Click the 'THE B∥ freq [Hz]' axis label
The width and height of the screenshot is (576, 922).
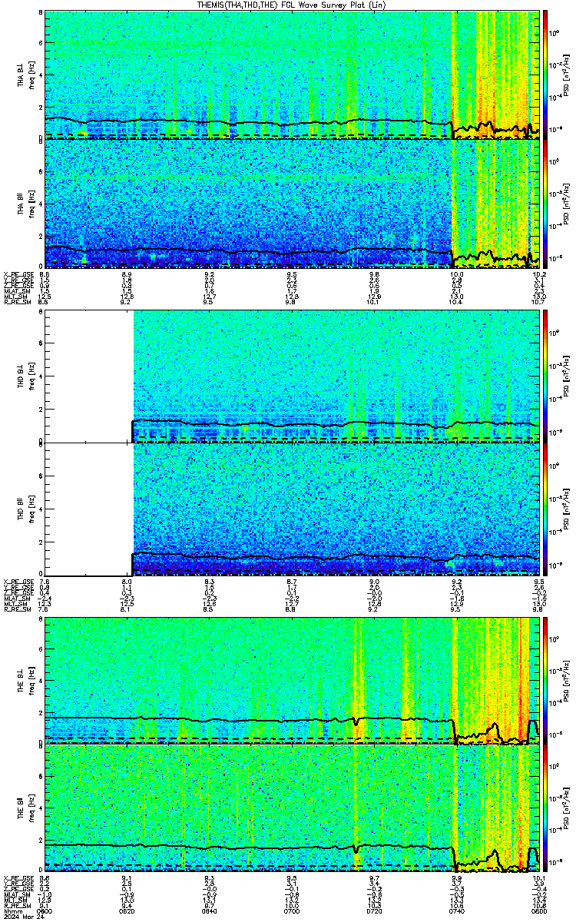[x=25, y=809]
